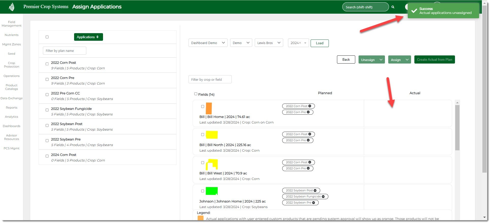Remove 2022 Soybean Fungicide from Johnson Home
Image resolution: width=491 pixels, height=224 pixels.
pos(323,196)
